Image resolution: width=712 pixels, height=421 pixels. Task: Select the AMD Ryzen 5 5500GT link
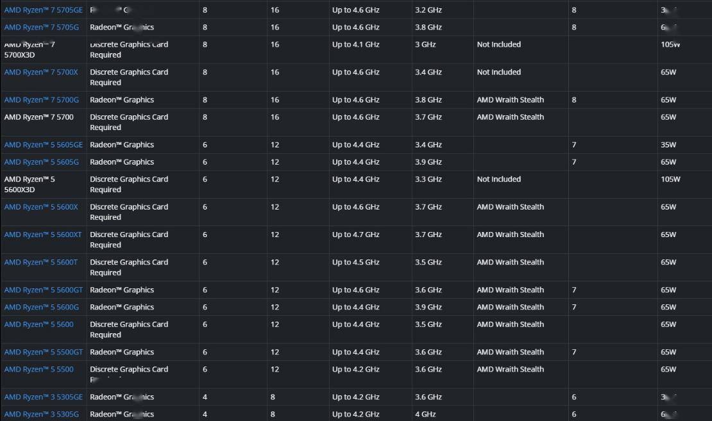click(x=43, y=352)
